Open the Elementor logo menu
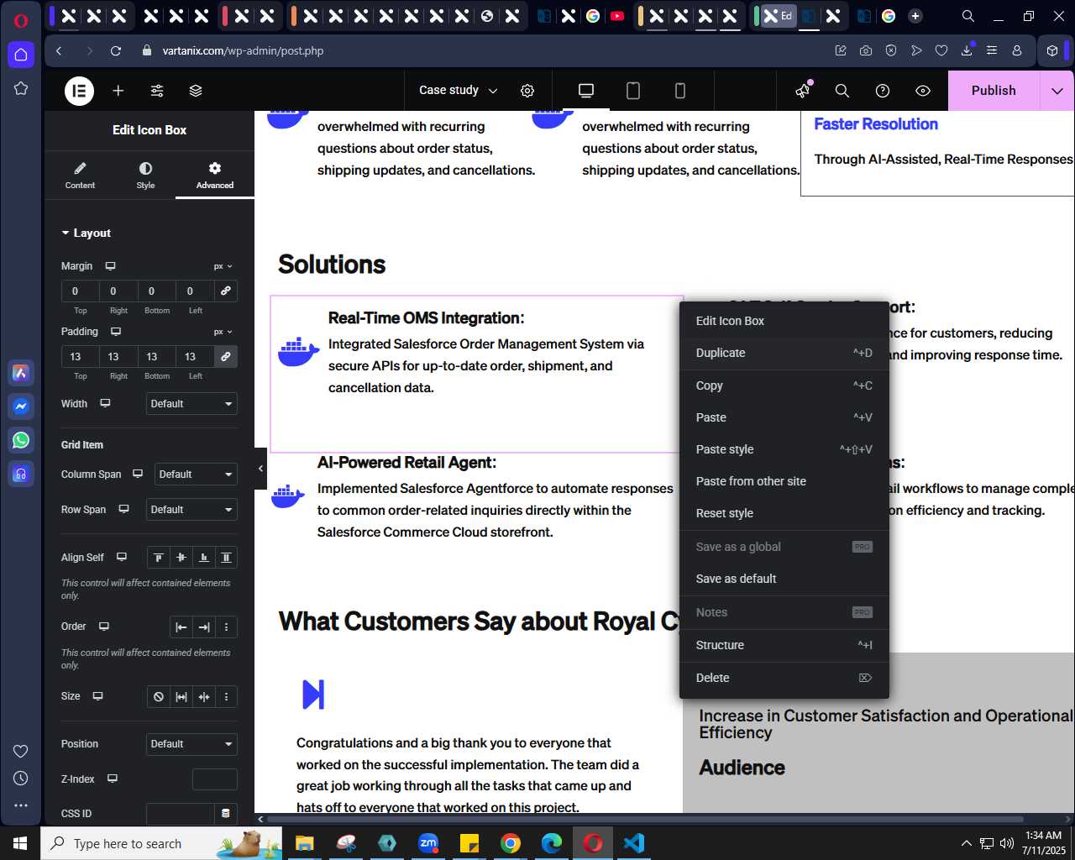The height and width of the screenshot is (860, 1075). coord(80,91)
